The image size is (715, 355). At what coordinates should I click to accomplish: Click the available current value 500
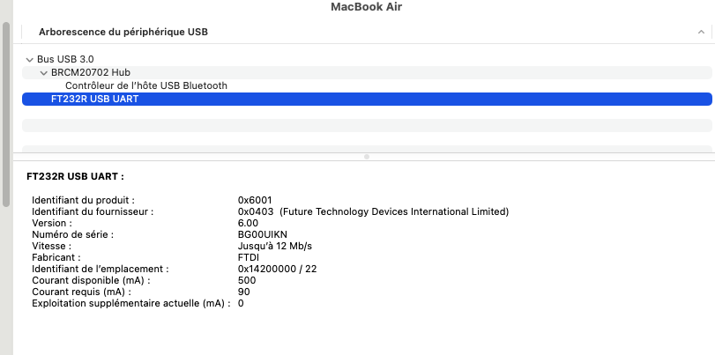coord(246,280)
